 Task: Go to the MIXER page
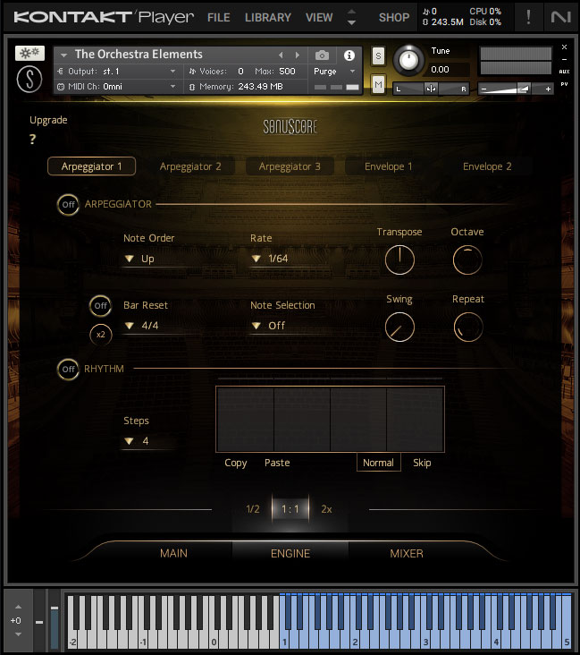pyautogui.click(x=407, y=554)
